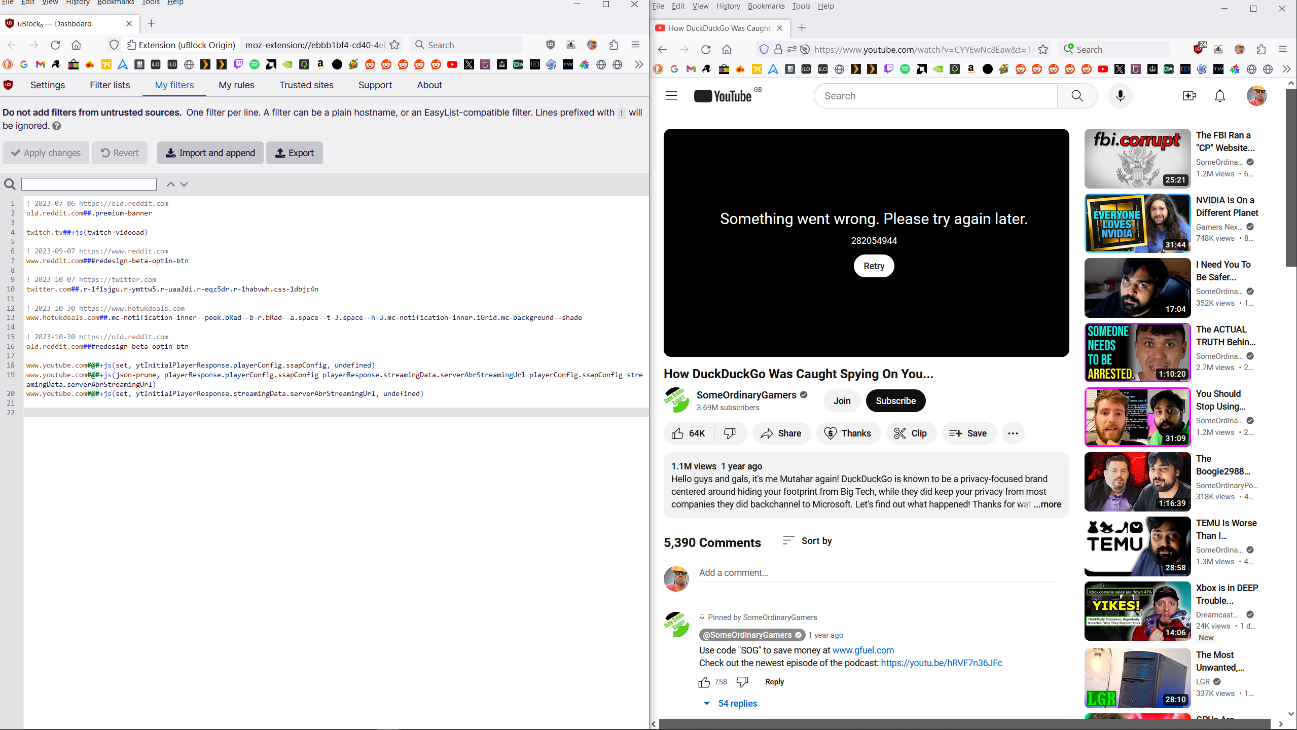Expand video description with ...more
The height and width of the screenshot is (730, 1297).
(1048, 504)
